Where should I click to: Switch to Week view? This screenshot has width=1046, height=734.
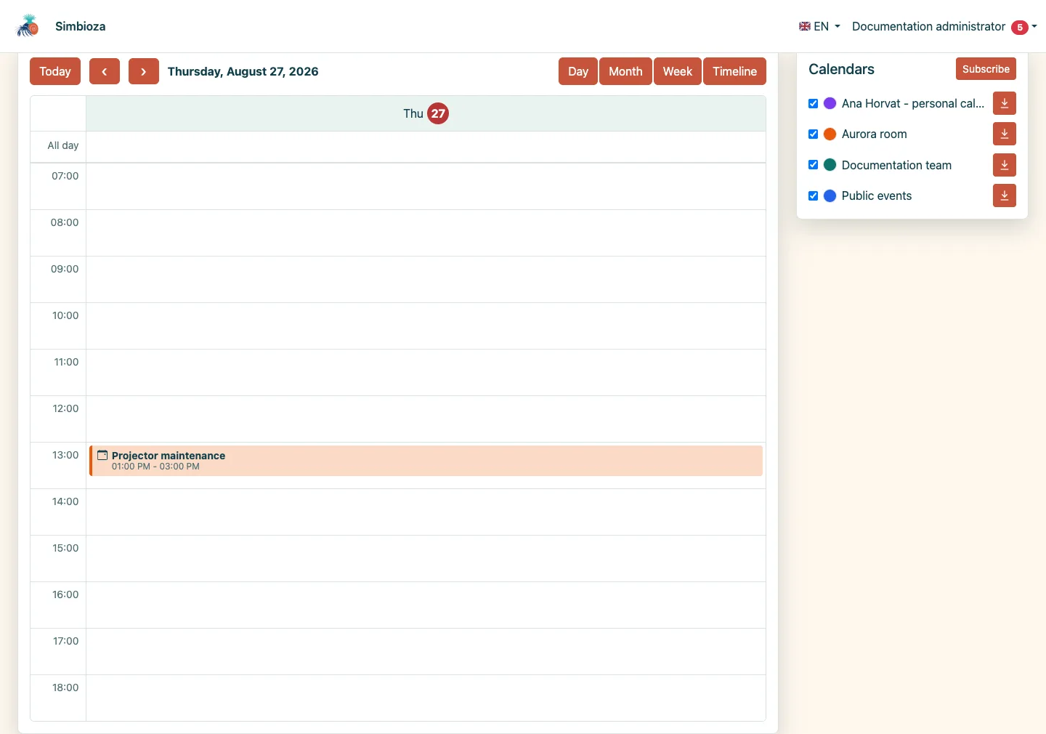pos(678,71)
